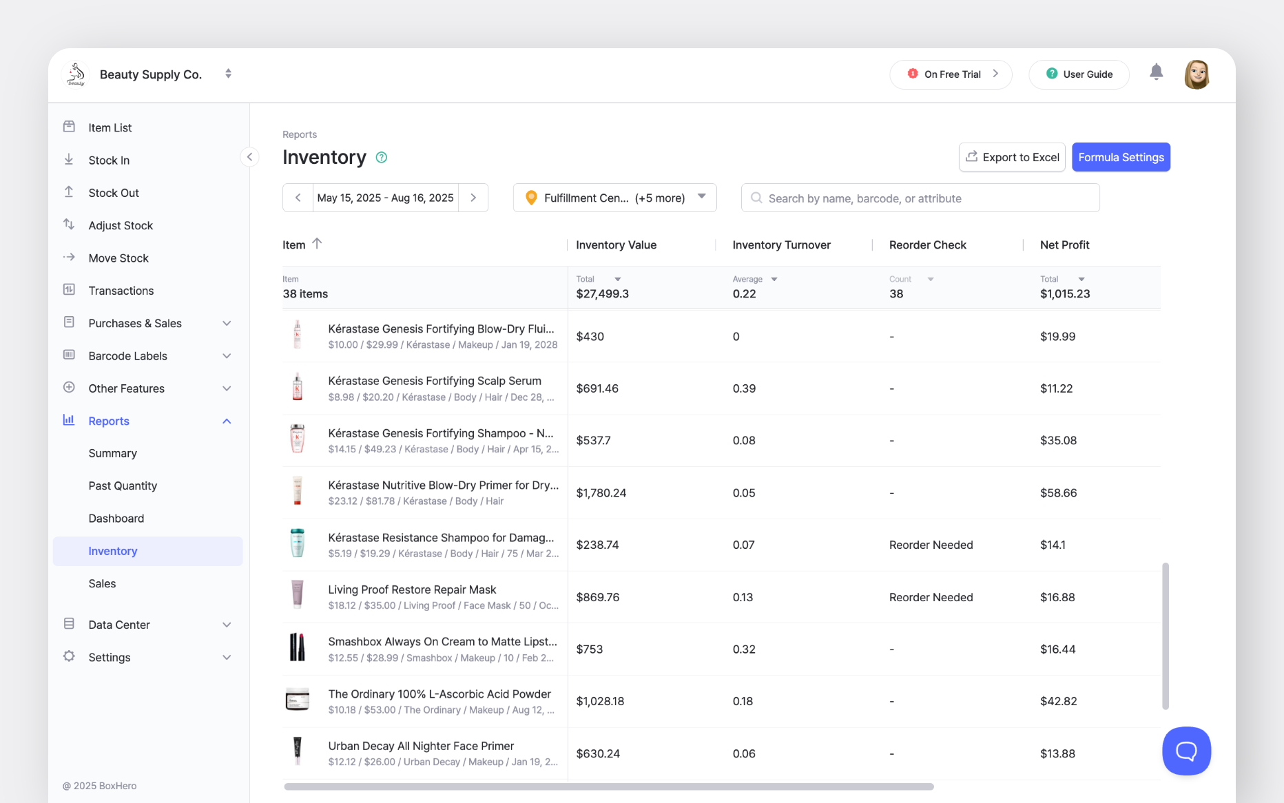Click the notification bell icon
This screenshot has height=803, width=1284.
pos(1156,72)
